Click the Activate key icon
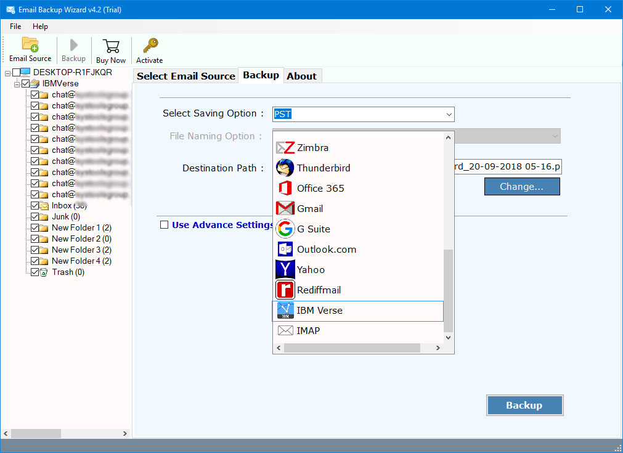 (x=150, y=46)
